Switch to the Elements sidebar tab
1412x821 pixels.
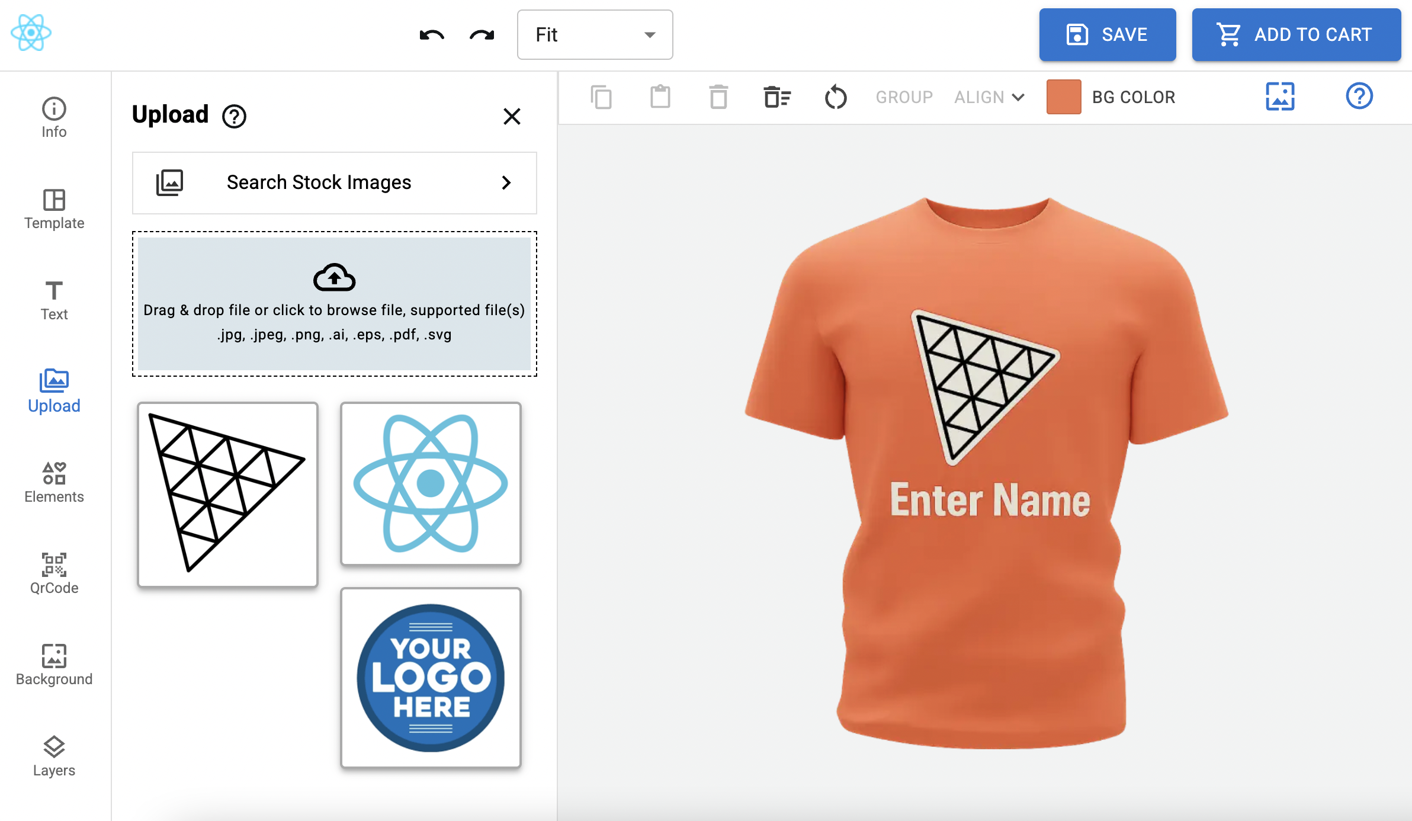(54, 482)
